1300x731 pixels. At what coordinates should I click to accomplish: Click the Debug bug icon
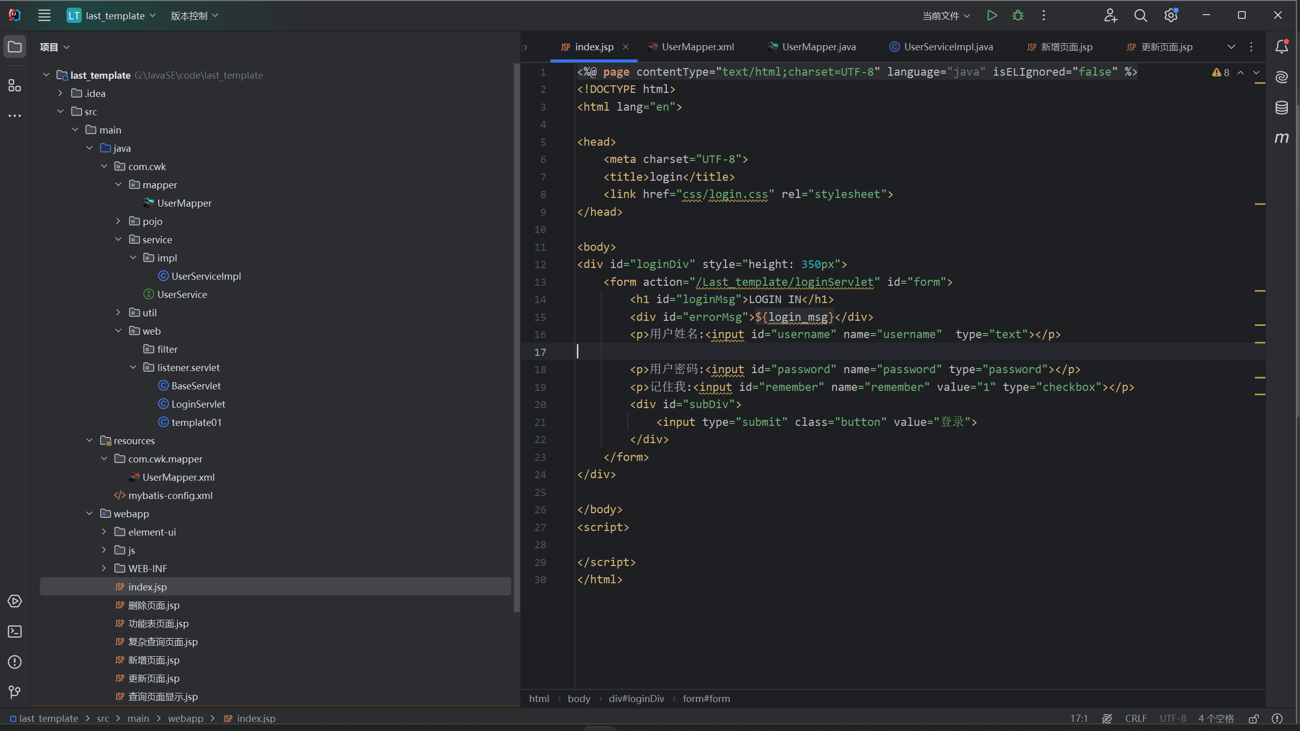(x=1018, y=16)
